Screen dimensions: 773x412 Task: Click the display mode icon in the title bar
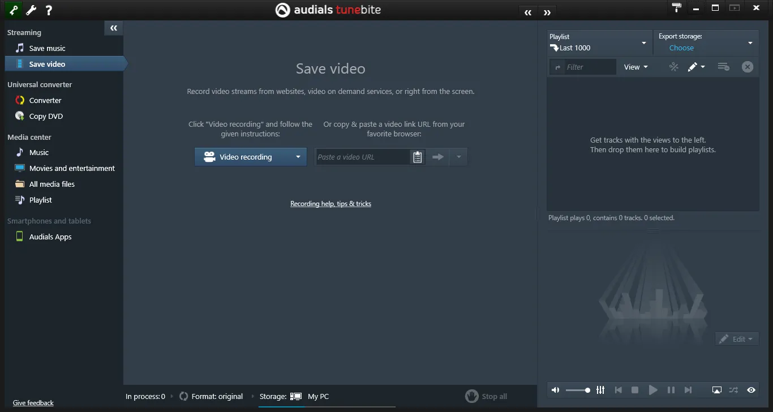(x=735, y=7)
